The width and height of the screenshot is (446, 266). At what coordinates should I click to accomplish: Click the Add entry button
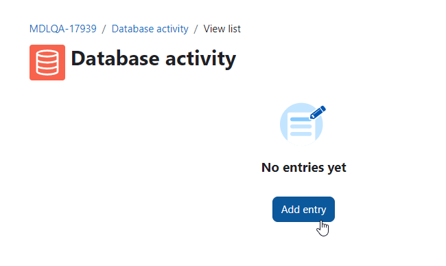coord(303,210)
